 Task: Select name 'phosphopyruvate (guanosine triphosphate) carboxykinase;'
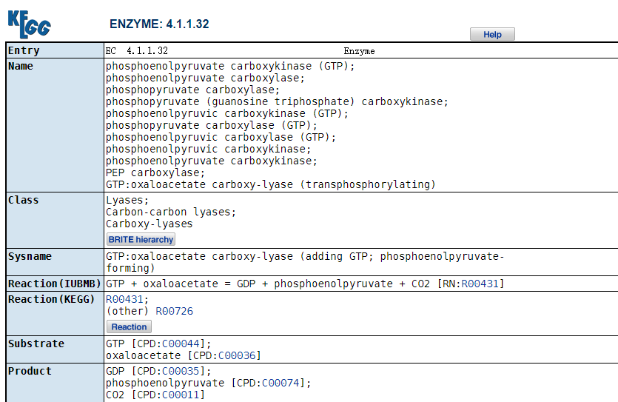point(277,101)
